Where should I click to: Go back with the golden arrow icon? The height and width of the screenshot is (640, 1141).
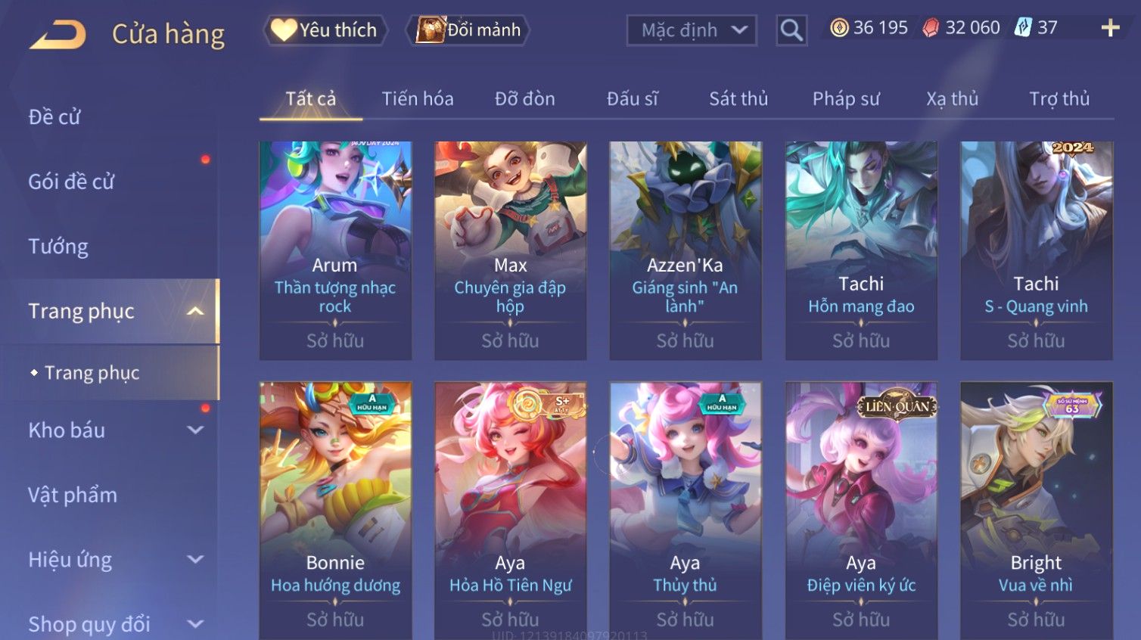(x=58, y=35)
